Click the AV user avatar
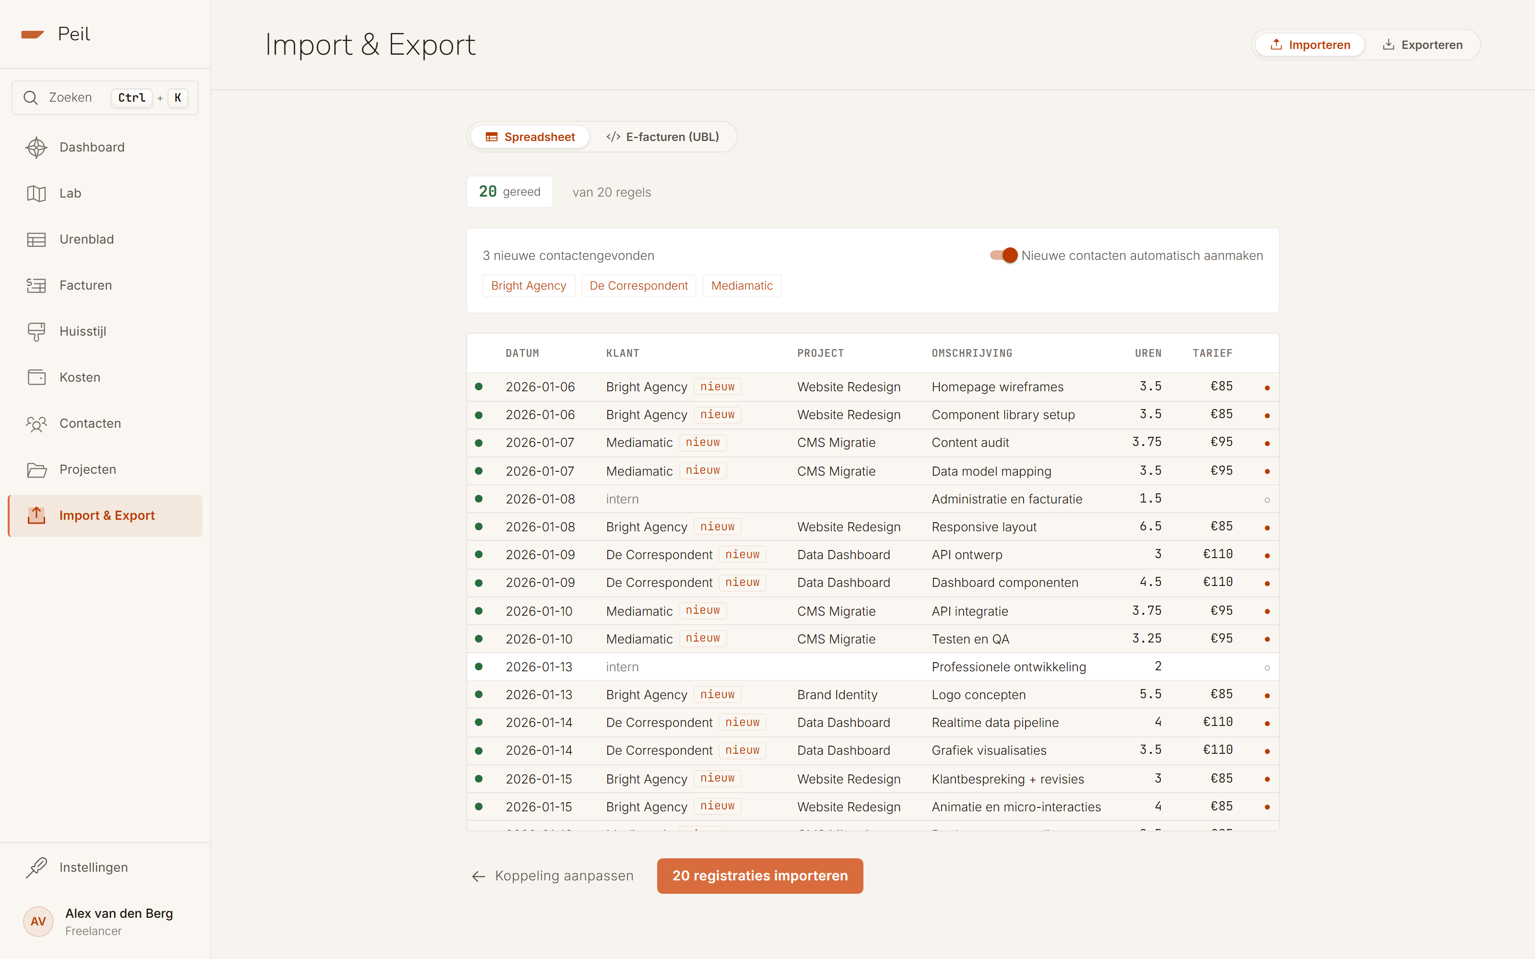 38,921
